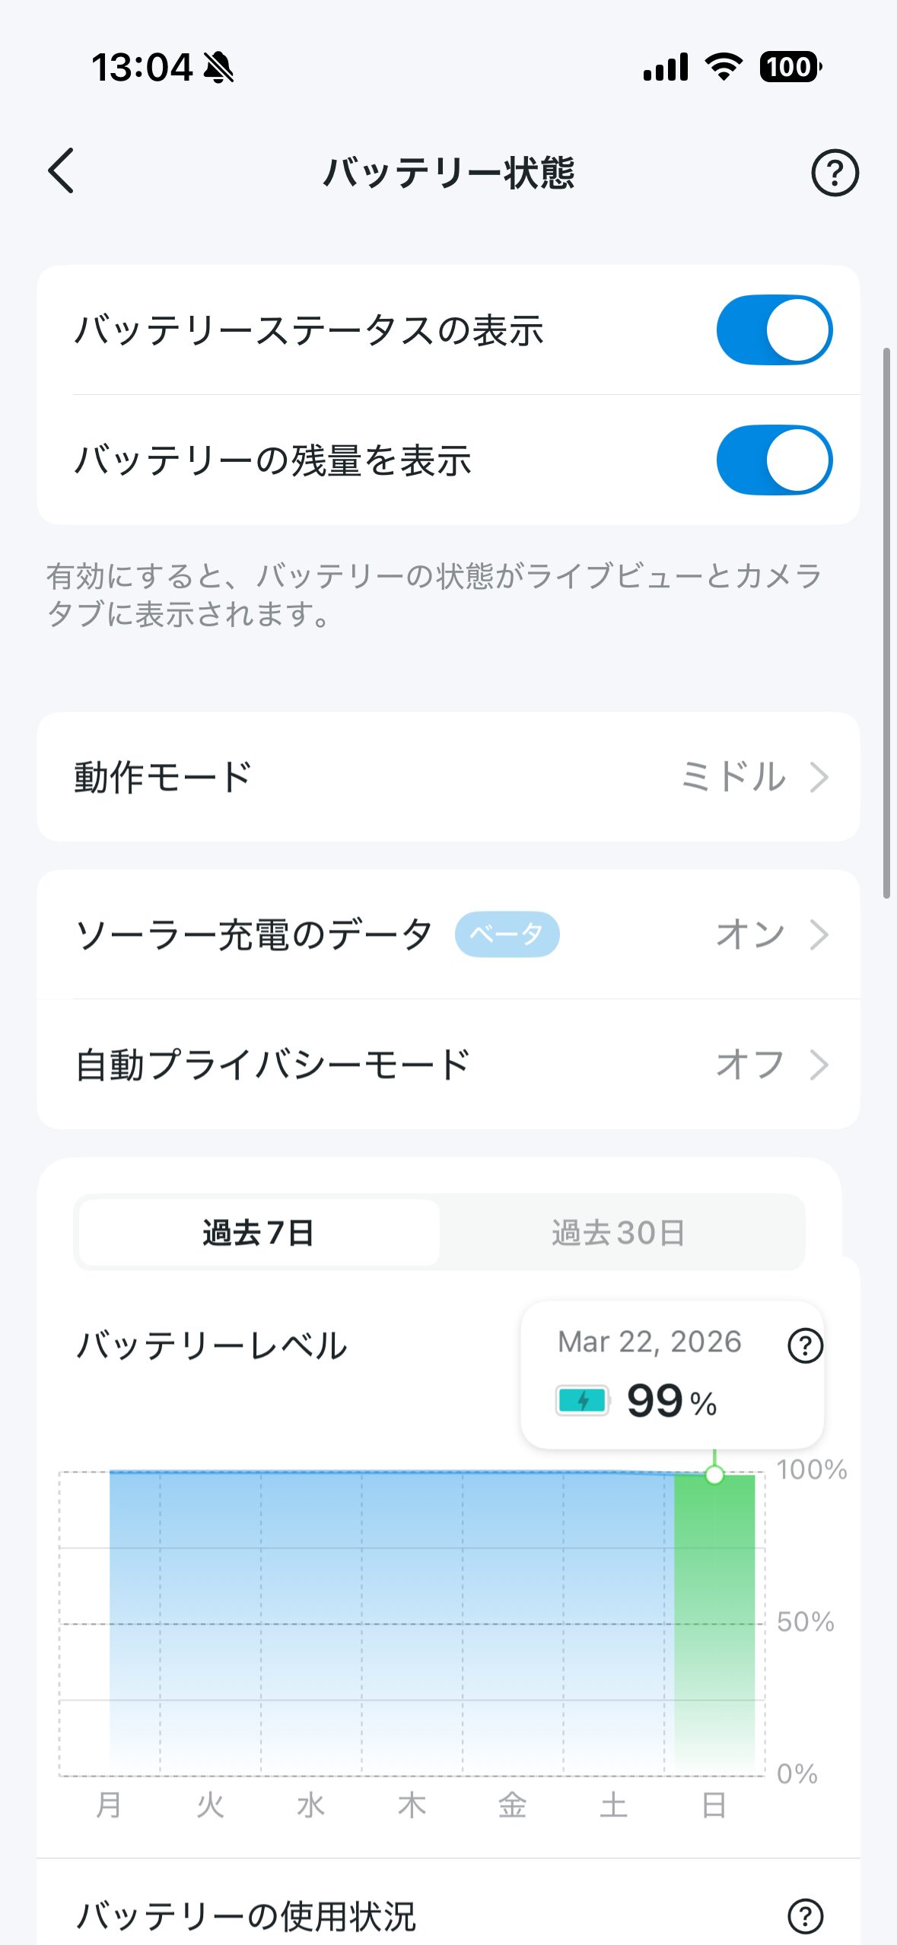Select 月 day label on chart axis
897x1945 pixels.
tap(109, 1805)
